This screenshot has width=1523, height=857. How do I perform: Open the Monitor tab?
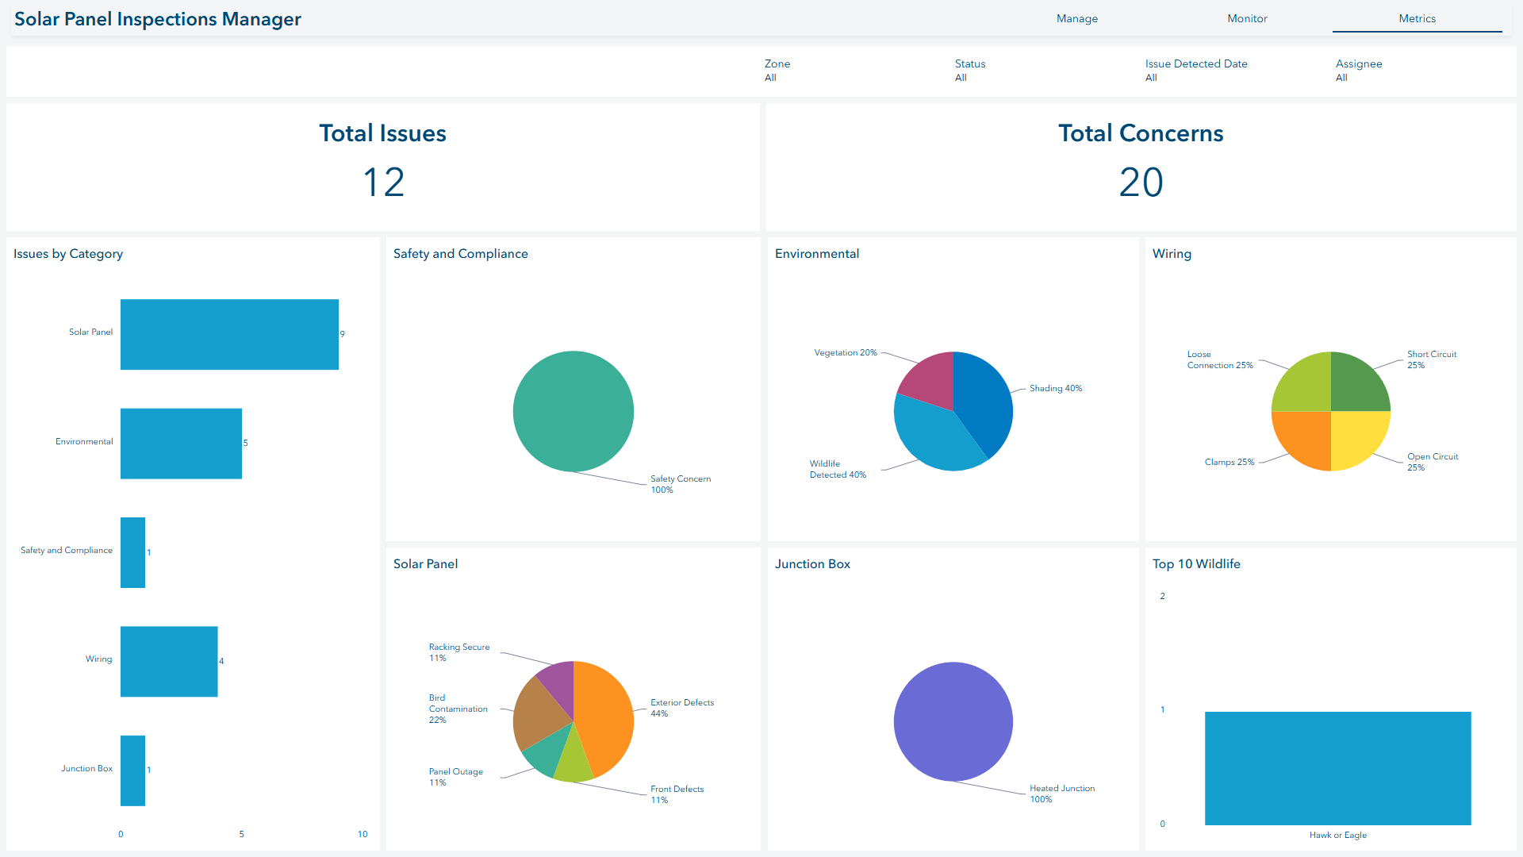tap(1247, 18)
